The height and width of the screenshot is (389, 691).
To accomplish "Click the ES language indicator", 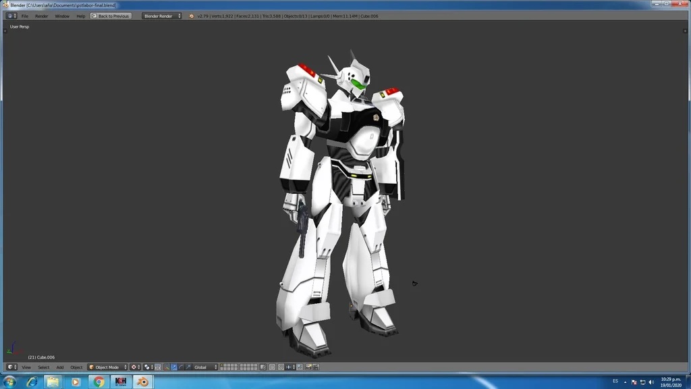I will (x=615, y=381).
